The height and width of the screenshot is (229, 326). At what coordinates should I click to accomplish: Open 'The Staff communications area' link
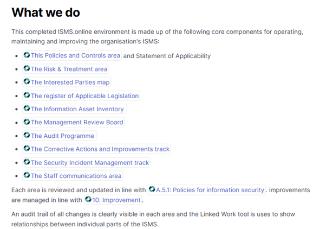click(x=73, y=176)
